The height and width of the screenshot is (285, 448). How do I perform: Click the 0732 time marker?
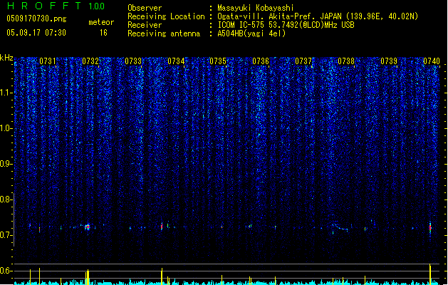click(90, 61)
